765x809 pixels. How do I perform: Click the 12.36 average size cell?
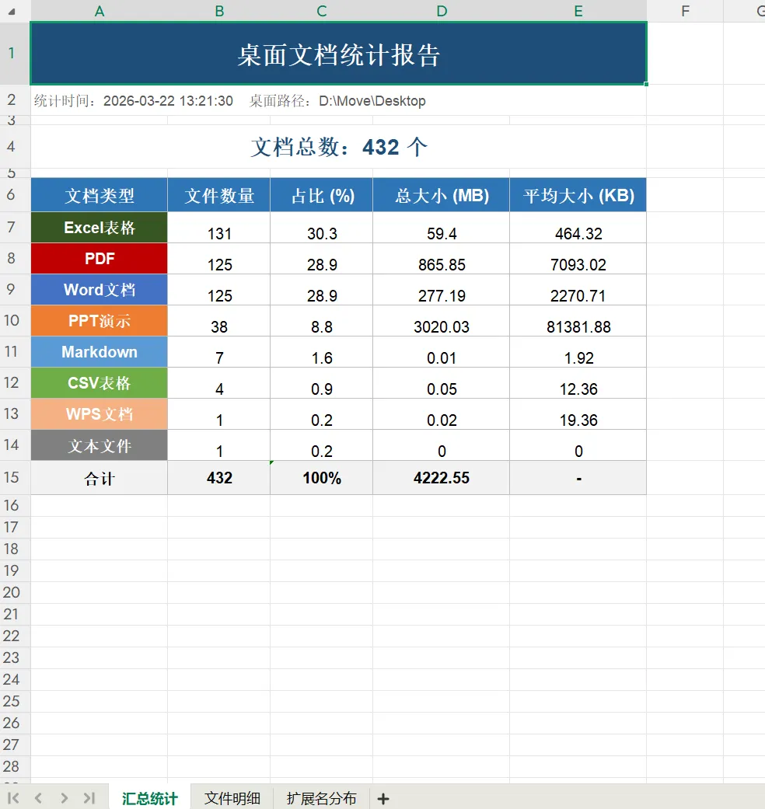(x=578, y=383)
